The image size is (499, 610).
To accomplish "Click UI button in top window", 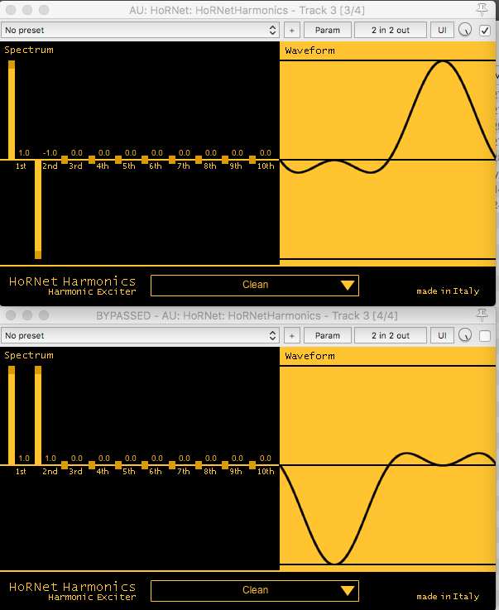I will [442, 30].
